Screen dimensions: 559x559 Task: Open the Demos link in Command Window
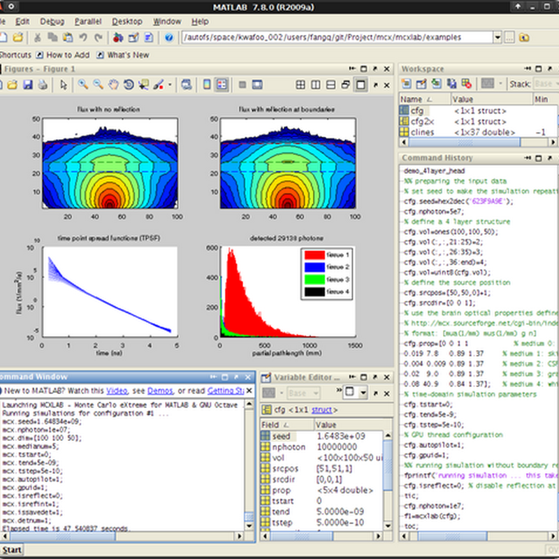[x=160, y=391]
